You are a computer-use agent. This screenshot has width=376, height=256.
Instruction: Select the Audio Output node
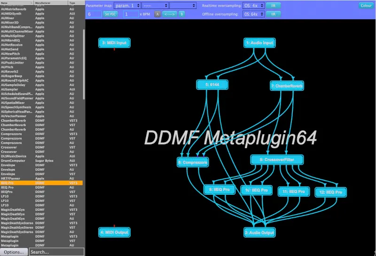tap(259, 232)
